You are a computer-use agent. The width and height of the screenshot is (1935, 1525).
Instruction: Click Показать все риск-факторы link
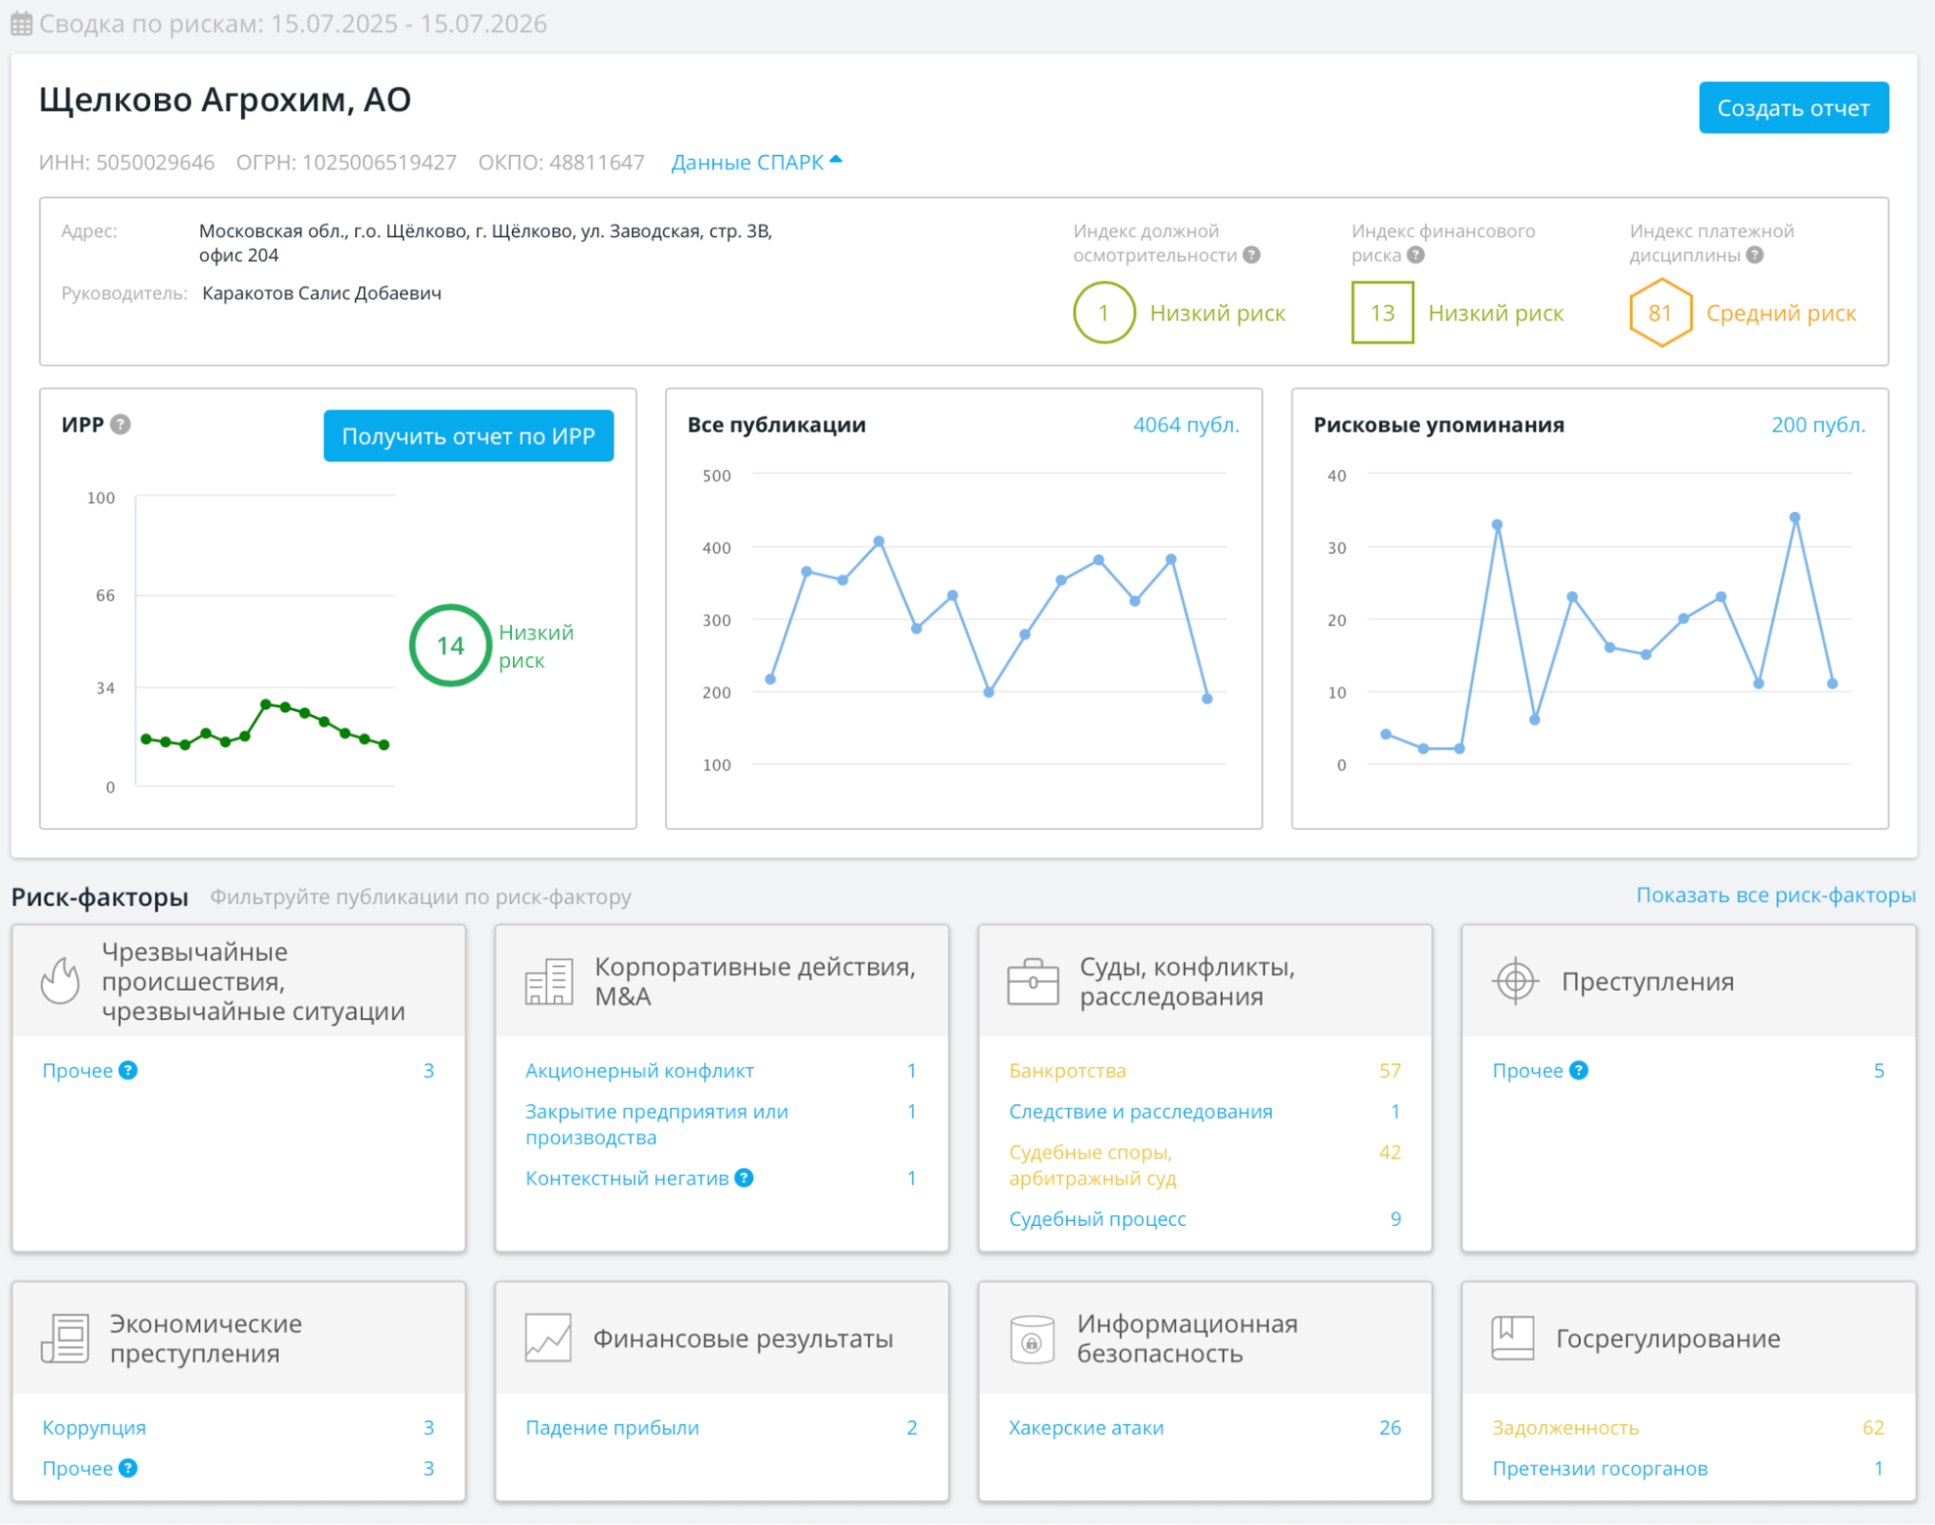click(x=1776, y=895)
